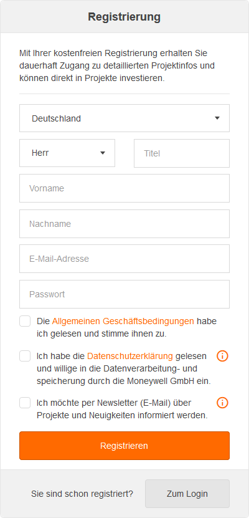This screenshot has height=518, width=249.
Task: Click the Registrierung header title
Action: (125, 16)
